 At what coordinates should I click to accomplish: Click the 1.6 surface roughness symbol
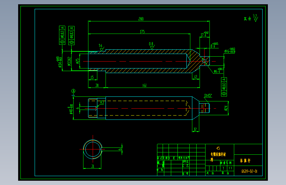(101, 47)
